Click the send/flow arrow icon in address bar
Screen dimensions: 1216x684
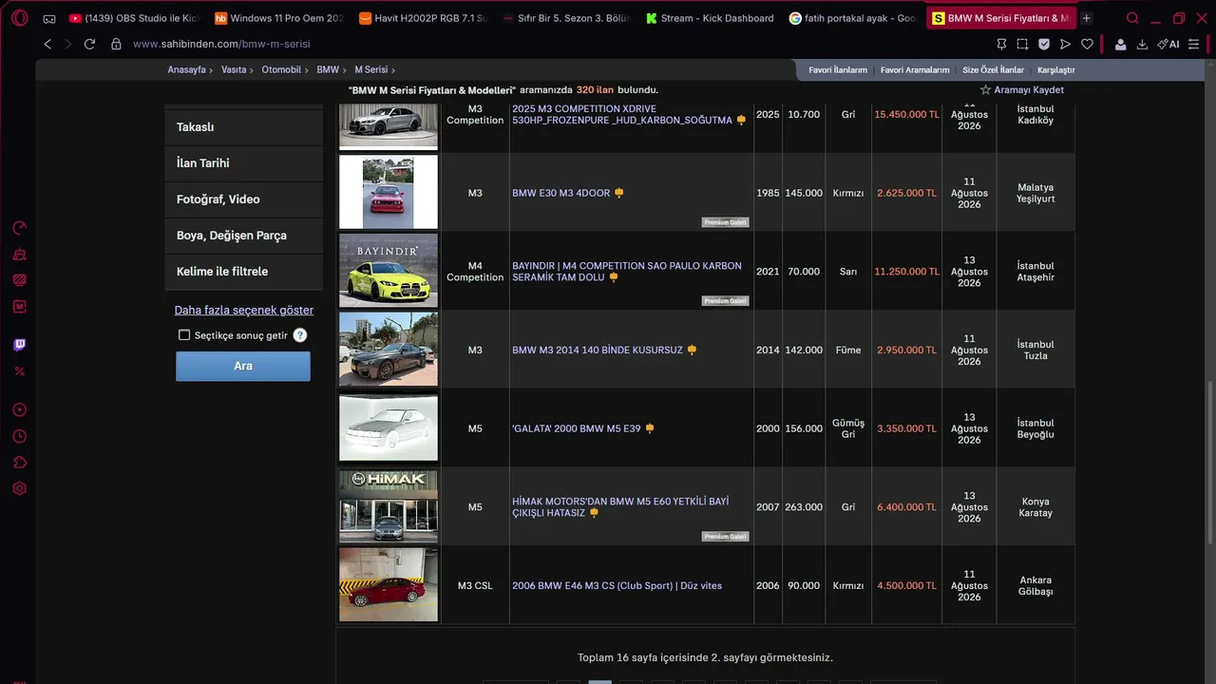click(1065, 44)
